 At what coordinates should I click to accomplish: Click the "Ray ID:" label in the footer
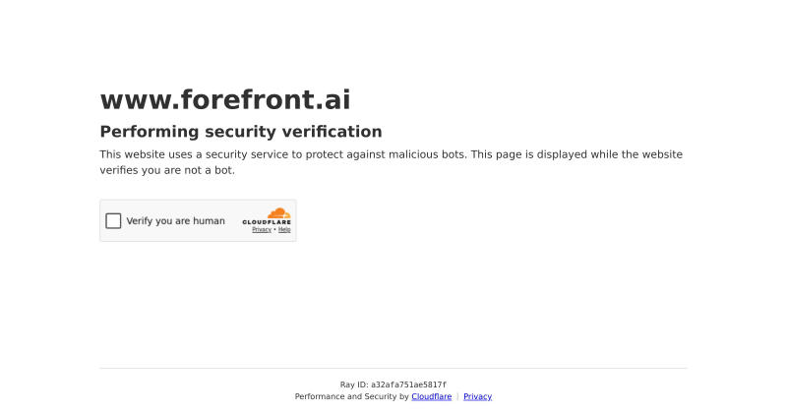pyautogui.click(x=354, y=384)
